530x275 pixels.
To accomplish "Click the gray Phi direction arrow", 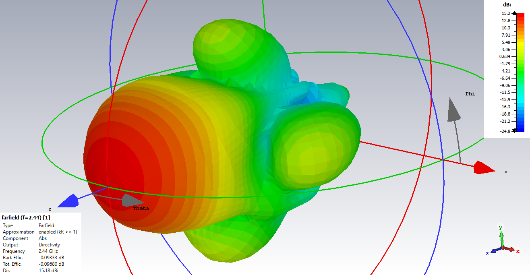I will [x=454, y=110].
